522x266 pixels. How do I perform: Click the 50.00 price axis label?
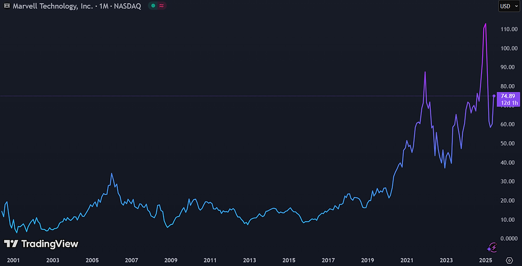pyautogui.click(x=508, y=143)
